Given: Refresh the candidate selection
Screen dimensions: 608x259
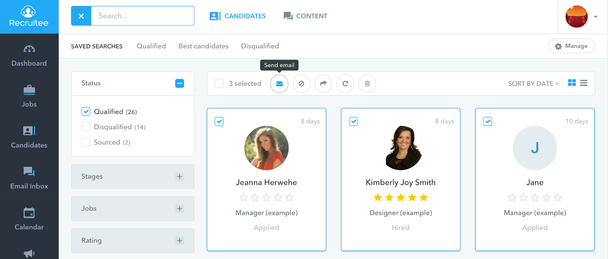Looking at the screenshot, I should [345, 84].
